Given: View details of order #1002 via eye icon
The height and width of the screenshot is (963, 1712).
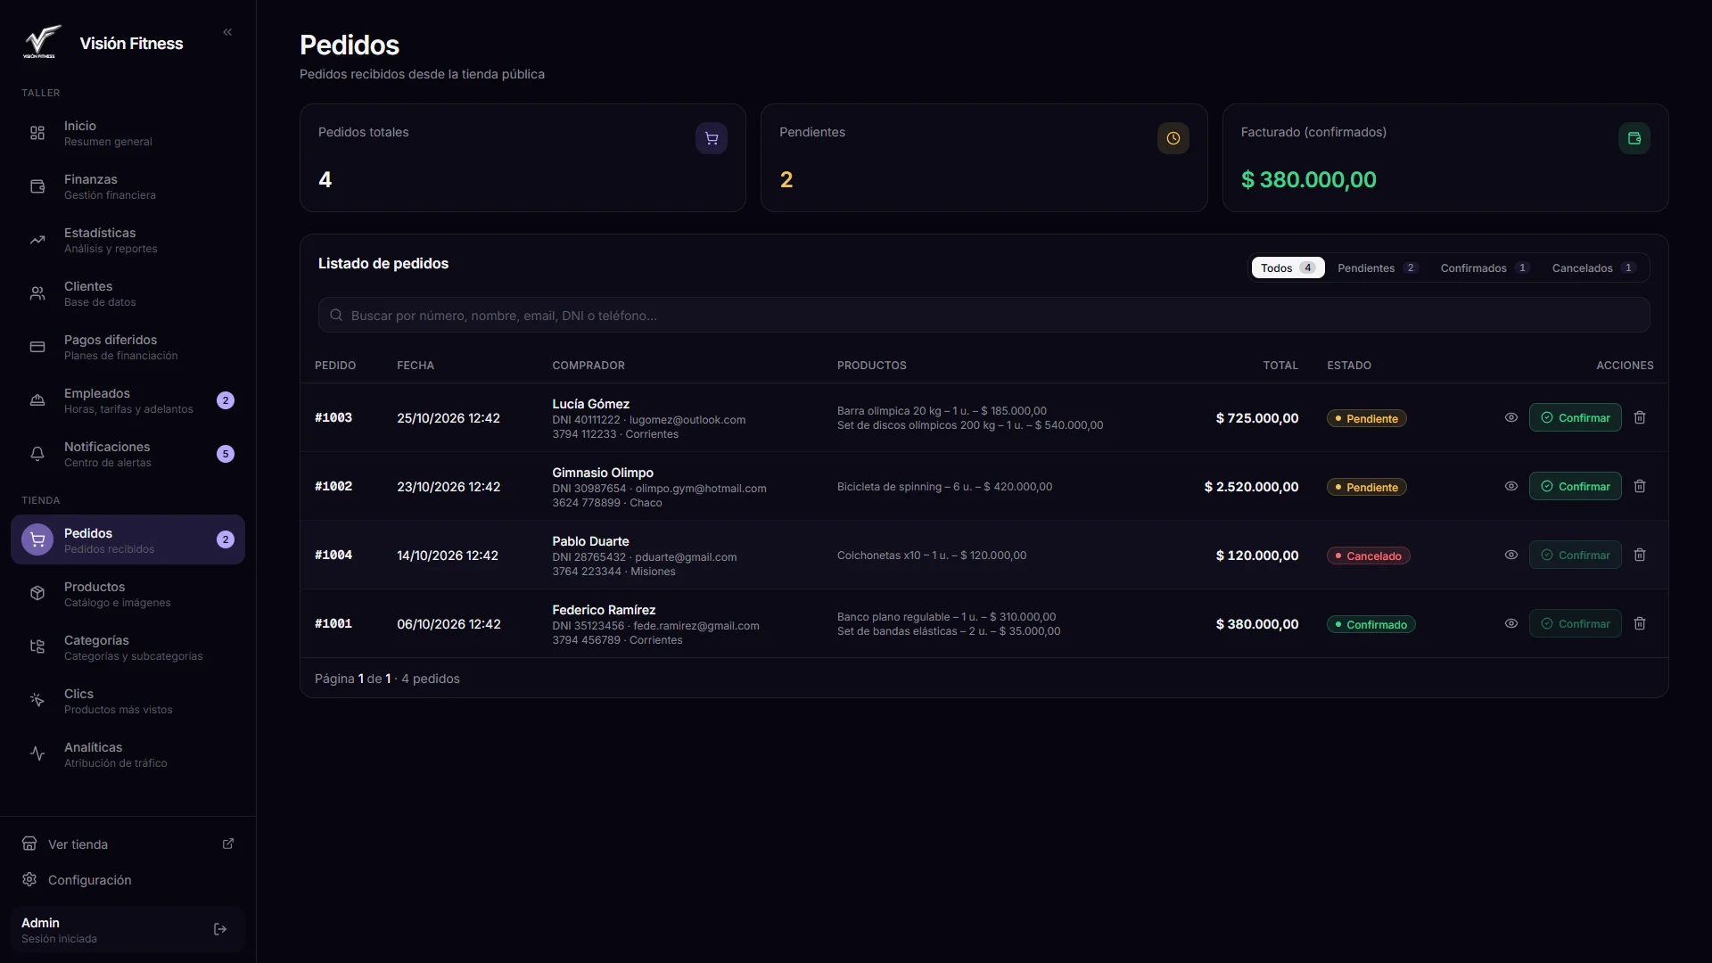Looking at the screenshot, I should pos(1511,486).
